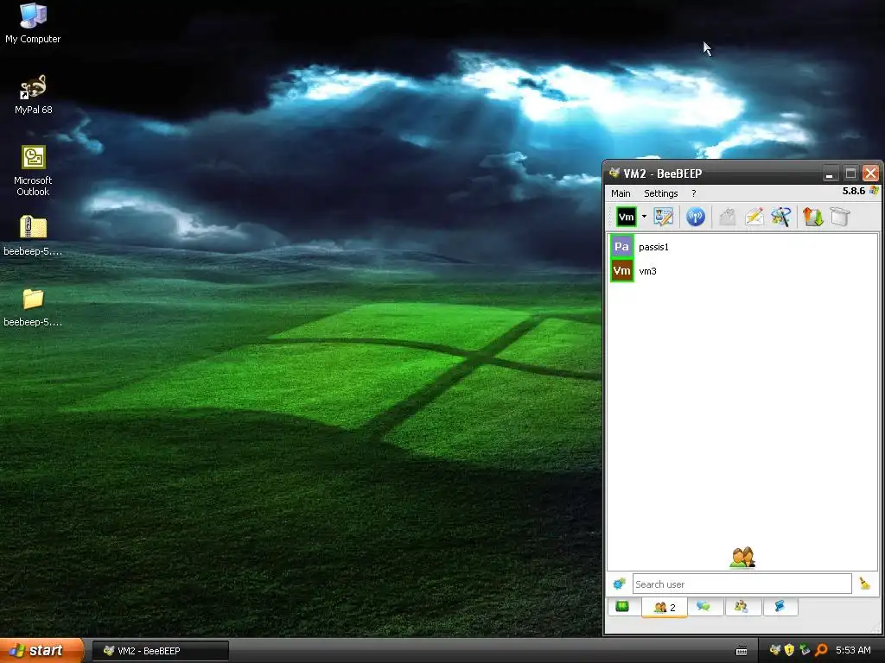Open the ? help menu
The width and height of the screenshot is (885, 663).
[x=694, y=193]
